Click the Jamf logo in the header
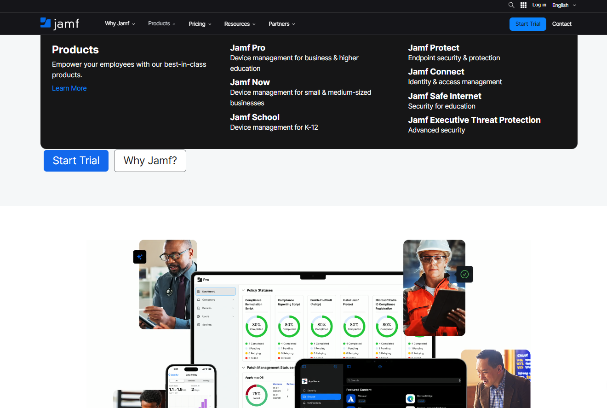 [60, 23]
